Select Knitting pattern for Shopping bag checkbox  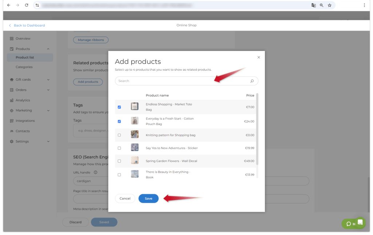point(119,135)
